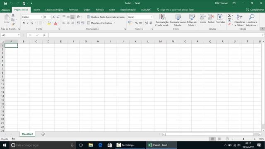Viewport: 265px width, 149px height.
Task: Click the accounting currency format icon
Action: 130,23
